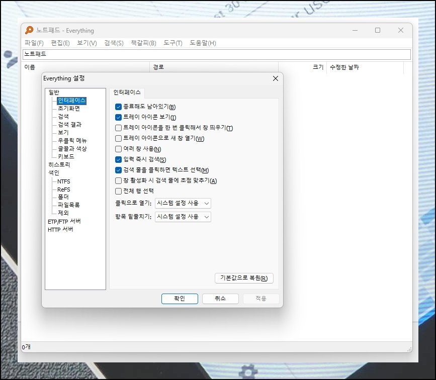This screenshot has height=380, width=436.
Task: Maximize the Everything main window
Action: [x=377, y=30]
